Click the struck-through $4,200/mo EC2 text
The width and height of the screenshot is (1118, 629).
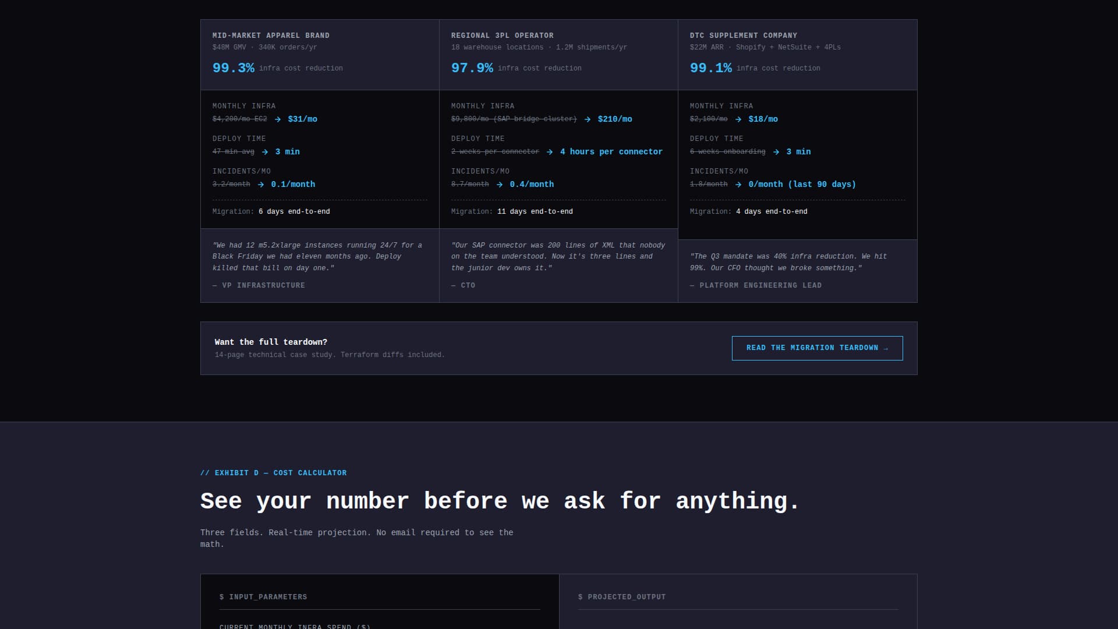coord(240,119)
